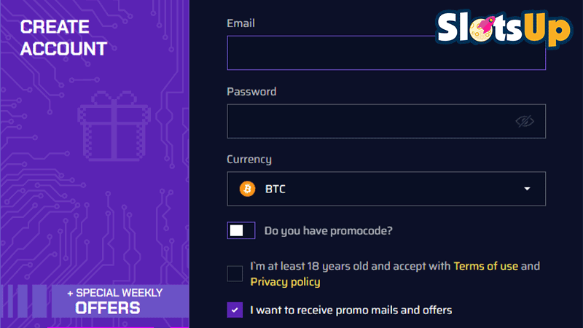This screenshot has height=328, width=583.
Task: Click the SlotsUp logo
Action: 504,28
